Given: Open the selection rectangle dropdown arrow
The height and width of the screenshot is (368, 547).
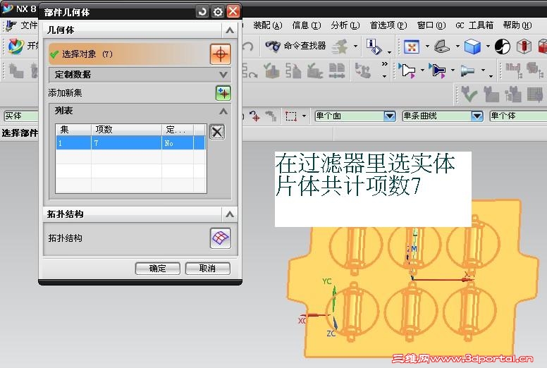Looking at the screenshot, I should pyautogui.click(x=305, y=116).
